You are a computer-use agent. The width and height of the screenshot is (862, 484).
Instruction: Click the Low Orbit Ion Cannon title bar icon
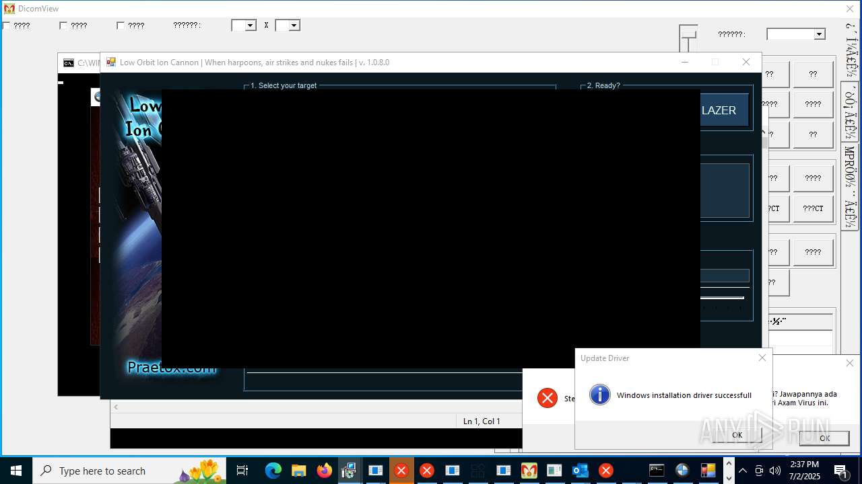111,62
